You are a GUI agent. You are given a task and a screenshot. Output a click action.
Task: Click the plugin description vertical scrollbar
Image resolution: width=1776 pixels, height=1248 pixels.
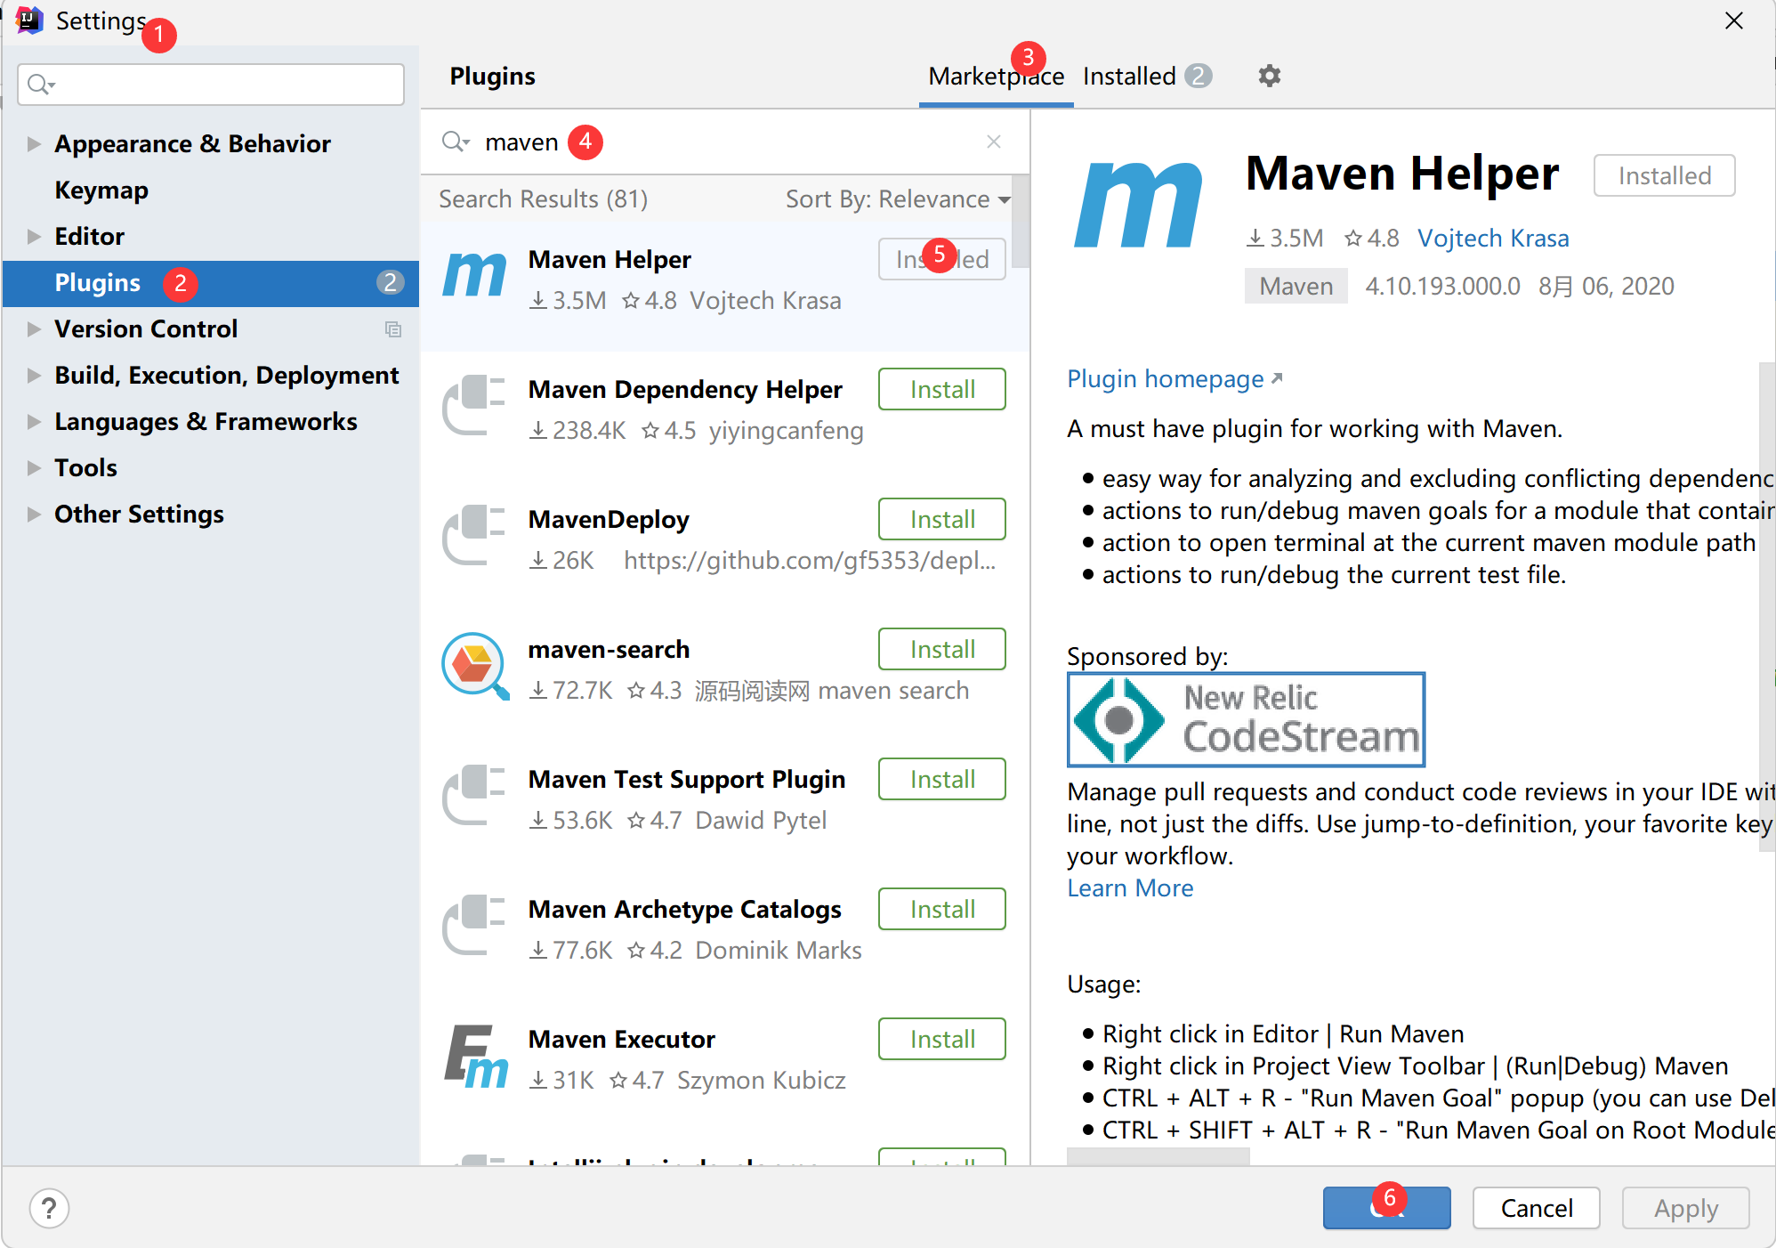(1767, 605)
